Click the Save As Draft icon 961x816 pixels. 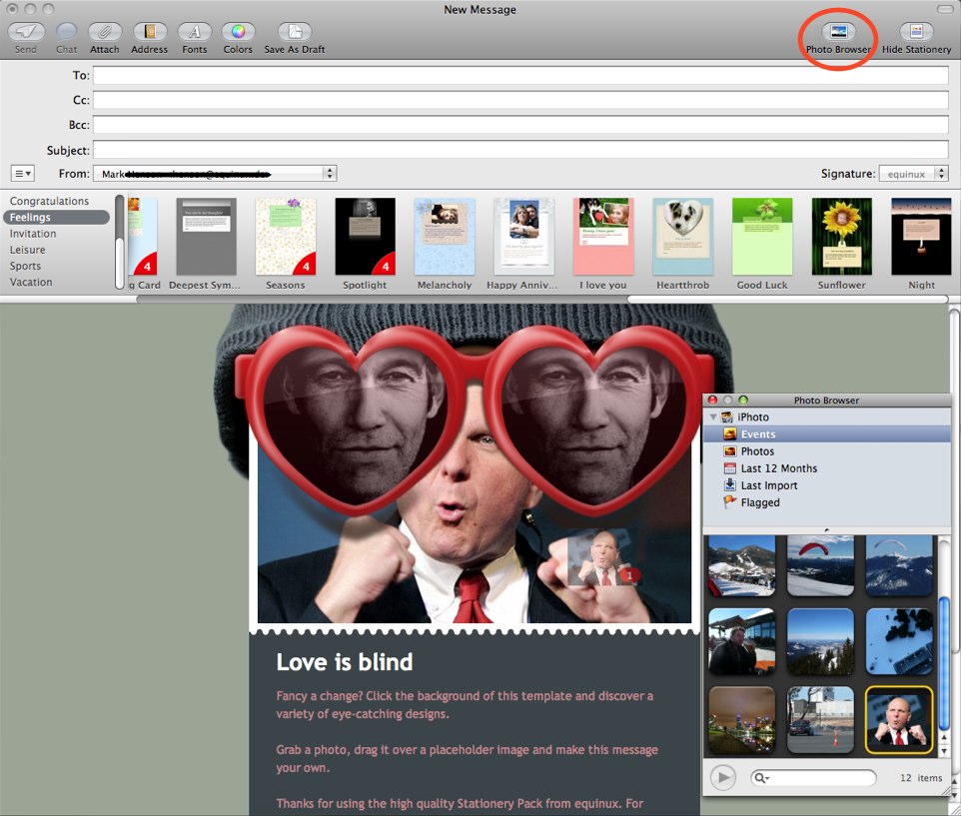[x=294, y=32]
